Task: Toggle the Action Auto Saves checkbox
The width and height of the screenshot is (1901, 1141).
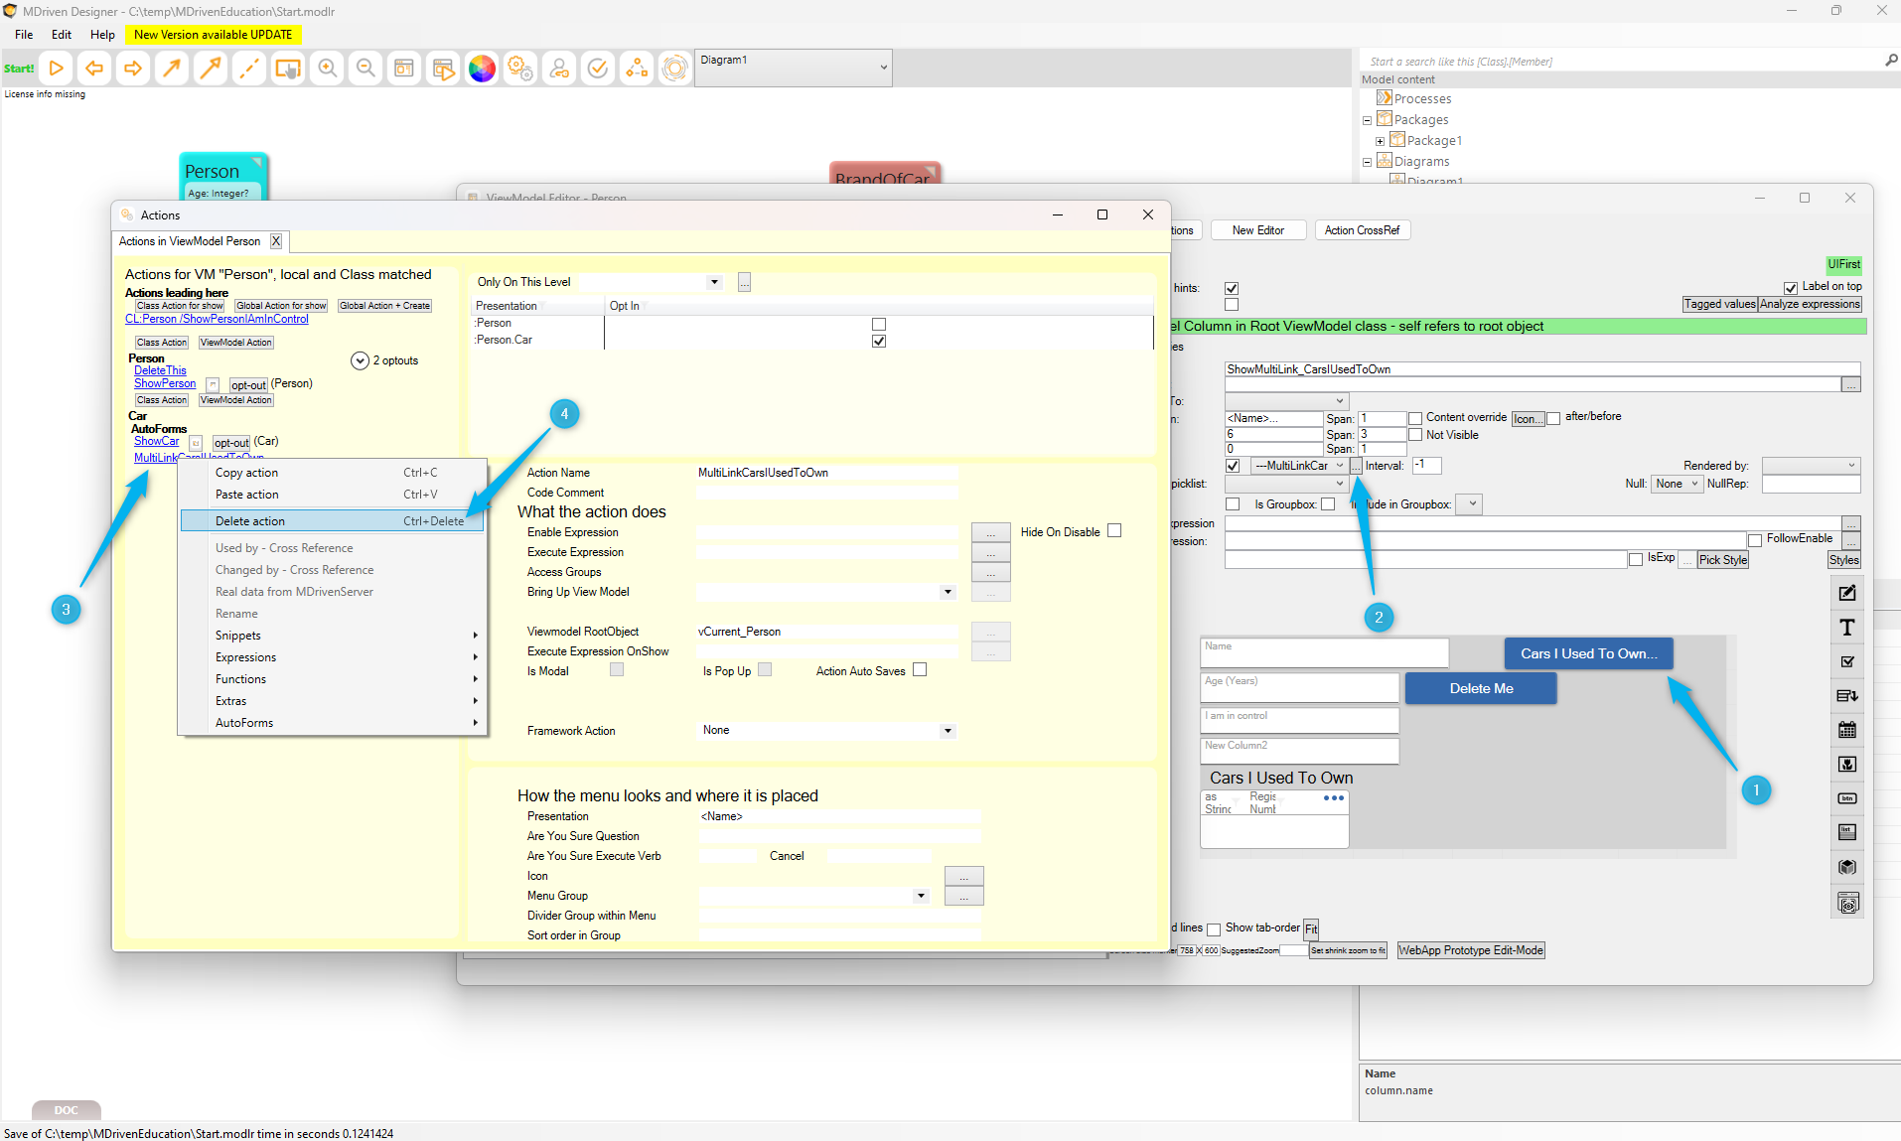Action: coord(920,670)
